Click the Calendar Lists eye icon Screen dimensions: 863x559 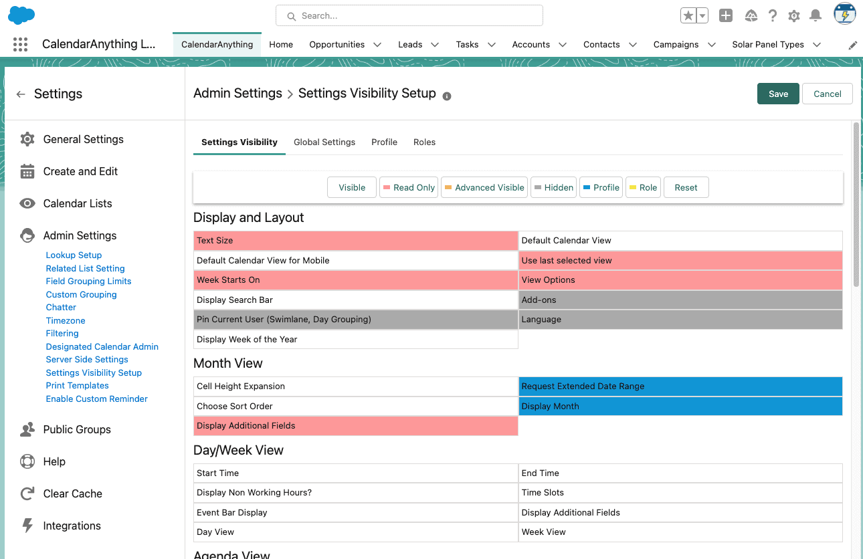point(27,203)
